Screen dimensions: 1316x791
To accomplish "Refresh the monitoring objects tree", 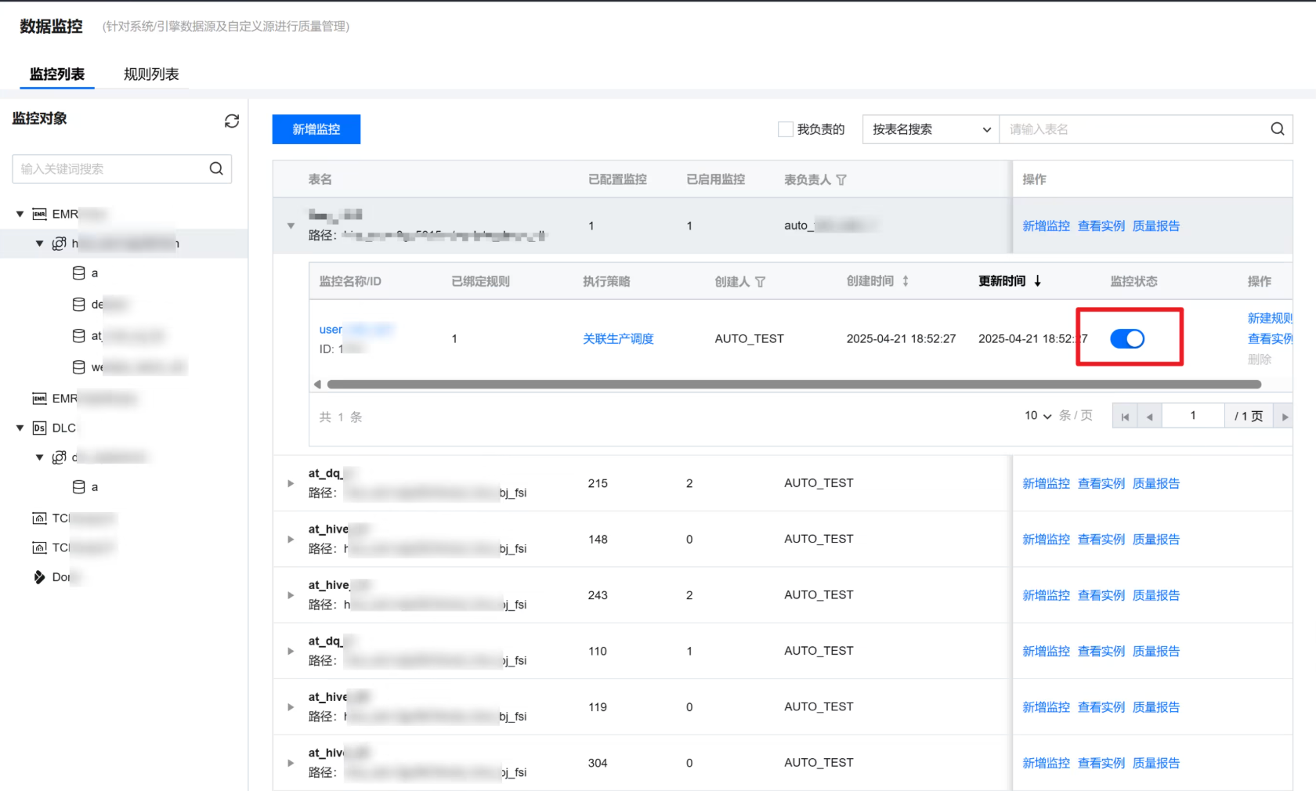I will pyautogui.click(x=231, y=121).
